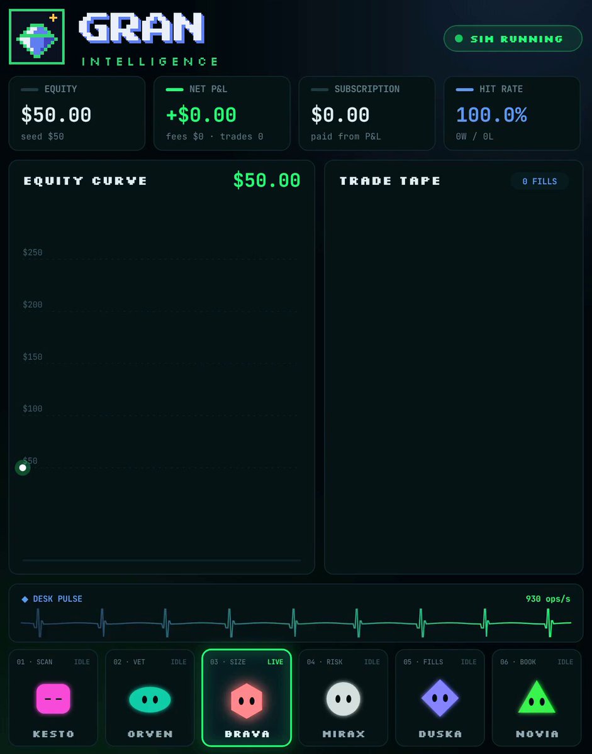Viewport: 592px width, 754px height.
Task: Click the blue Desk Pulse diamond icon
Action: tap(25, 599)
